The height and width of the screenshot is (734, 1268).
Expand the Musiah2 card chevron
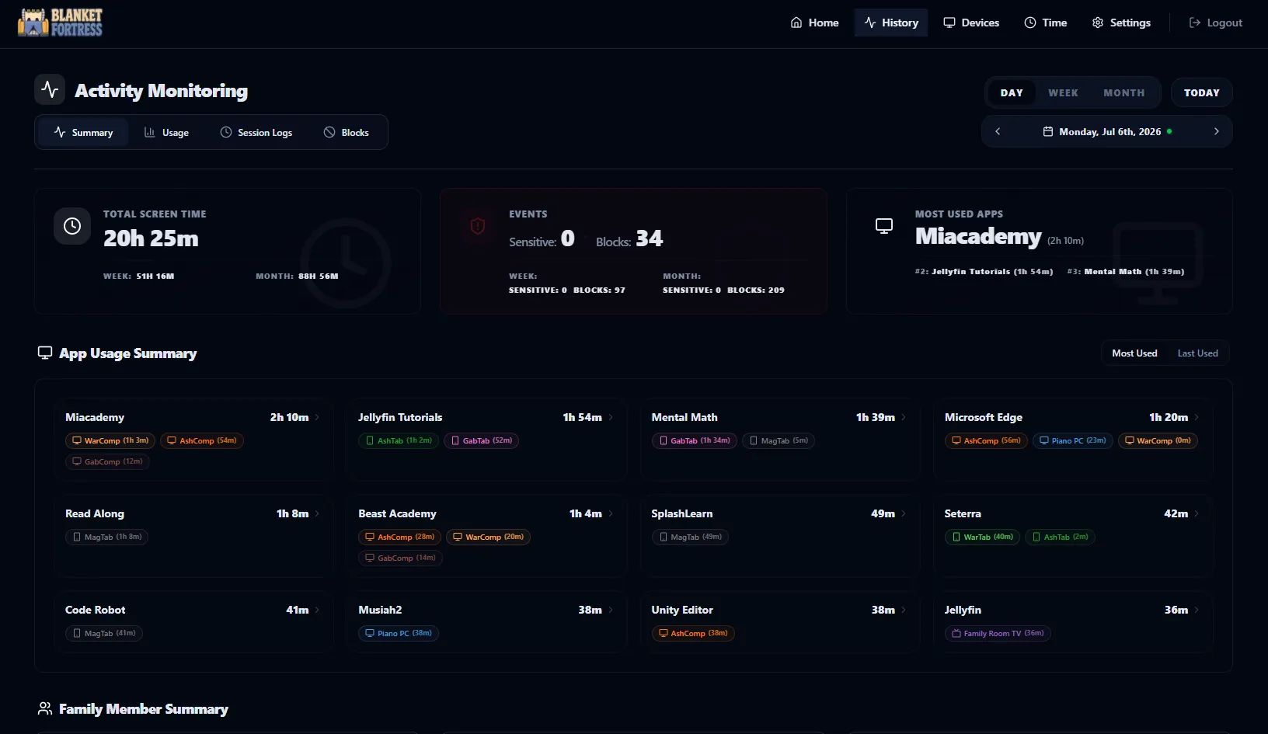pos(611,610)
